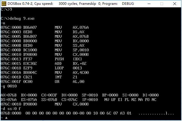Click the 'INT 21' instruction
The image size is (182, 121).
66,77
